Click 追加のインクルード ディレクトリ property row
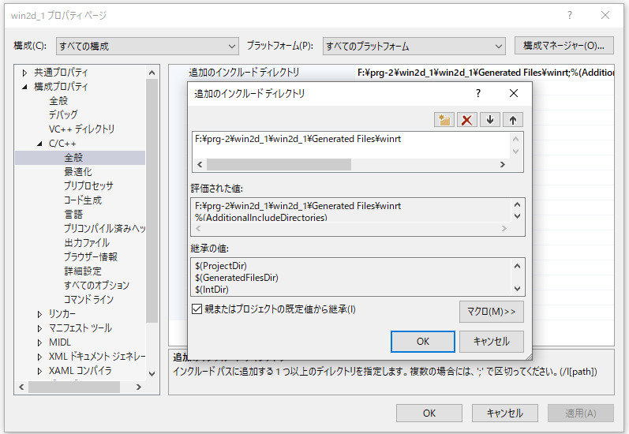This screenshot has height=434, width=629. coord(391,73)
